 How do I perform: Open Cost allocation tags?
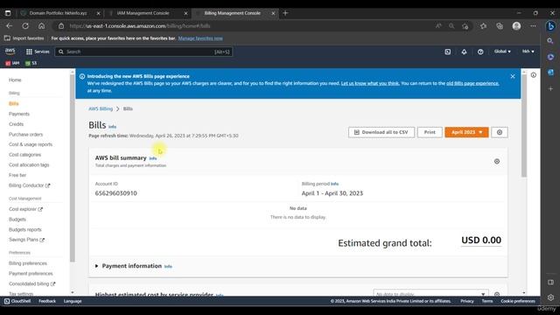click(x=29, y=165)
